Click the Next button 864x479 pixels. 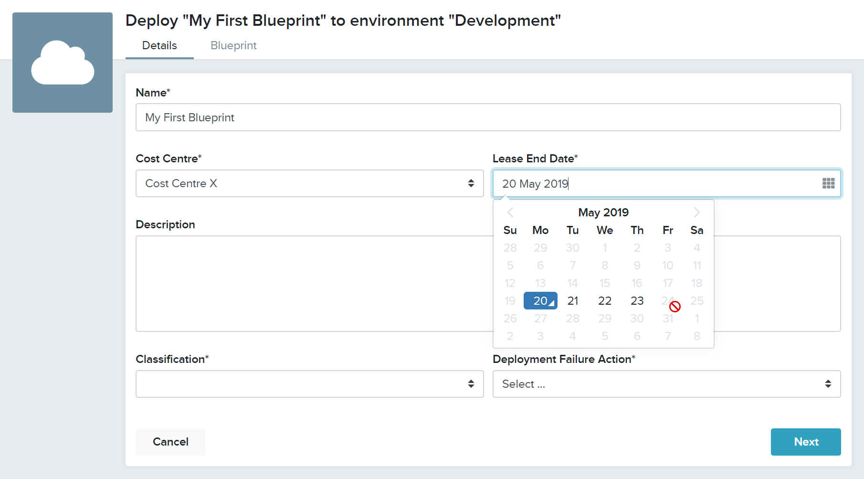806,442
